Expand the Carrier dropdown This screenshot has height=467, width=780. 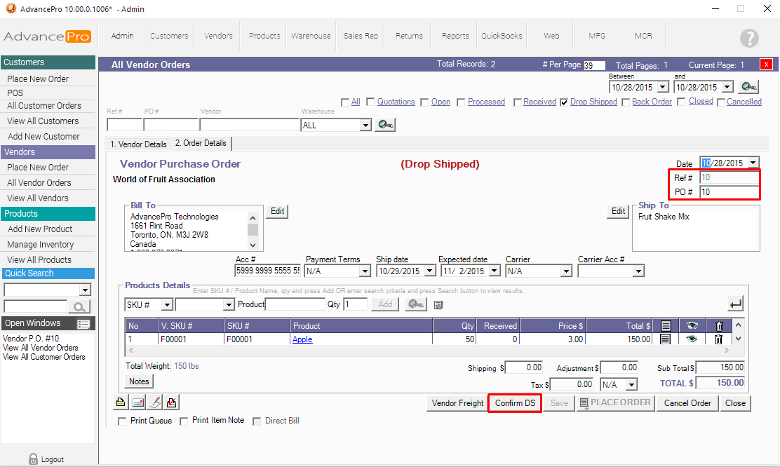(x=567, y=271)
